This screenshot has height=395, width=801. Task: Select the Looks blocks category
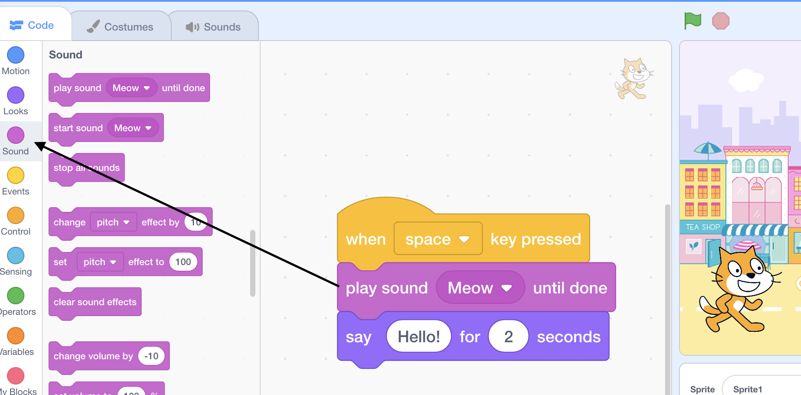click(x=15, y=100)
